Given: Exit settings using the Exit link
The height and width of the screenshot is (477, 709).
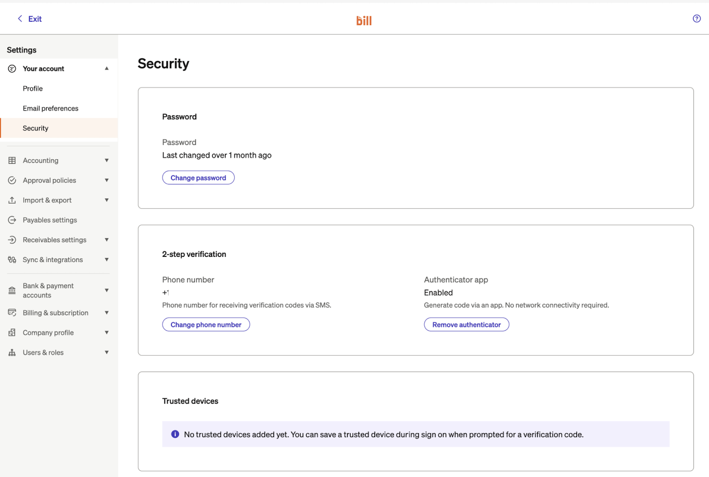Looking at the screenshot, I should point(30,19).
